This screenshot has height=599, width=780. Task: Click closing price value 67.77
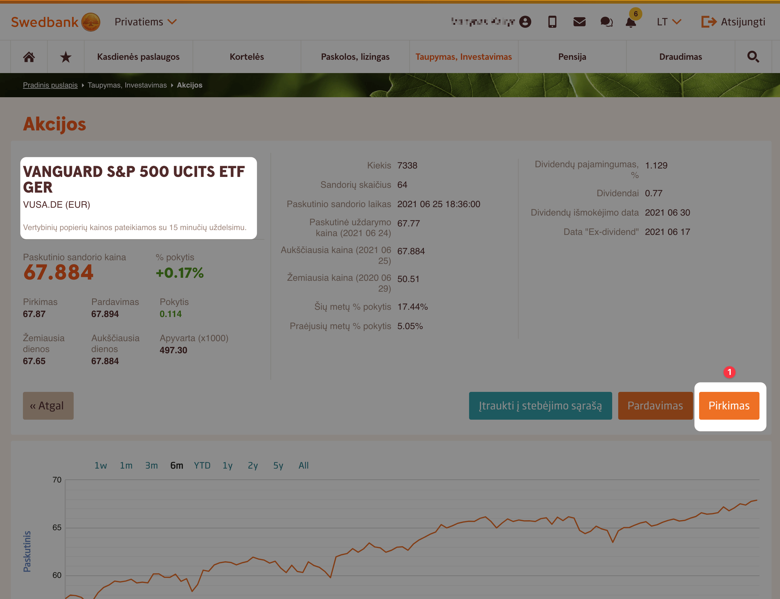click(408, 223)
